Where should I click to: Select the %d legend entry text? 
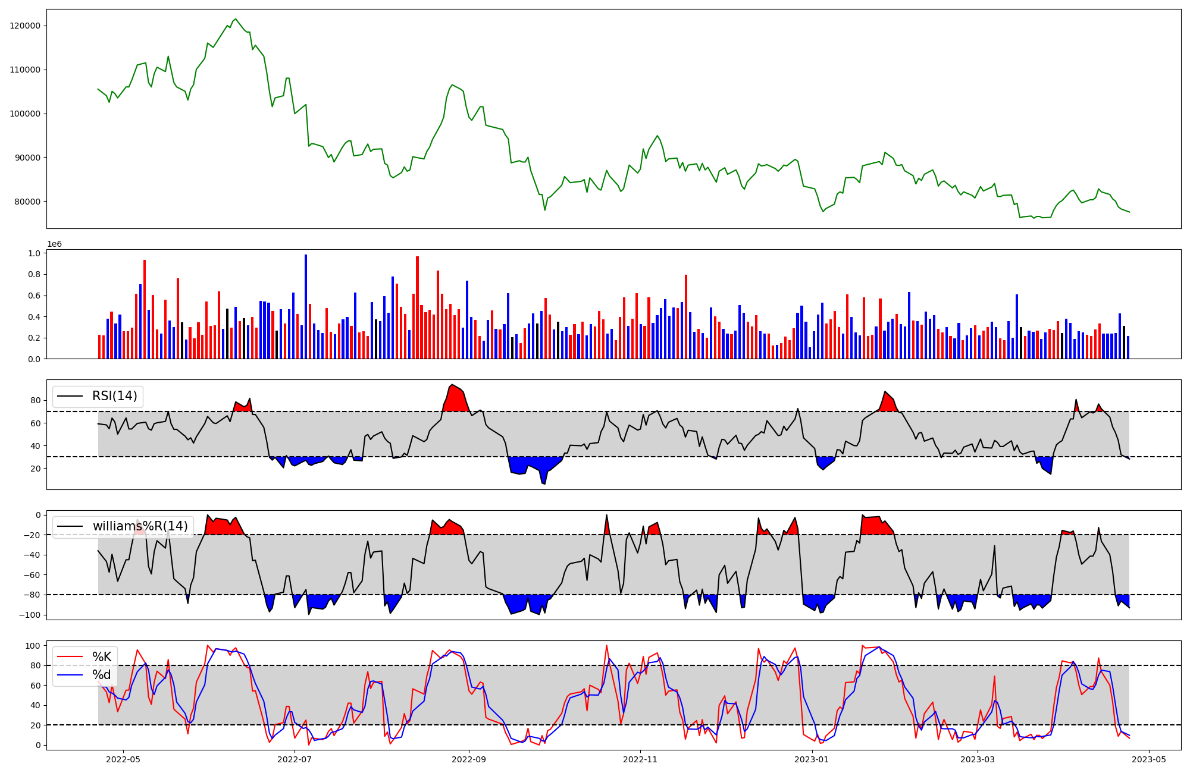(102, 675)
